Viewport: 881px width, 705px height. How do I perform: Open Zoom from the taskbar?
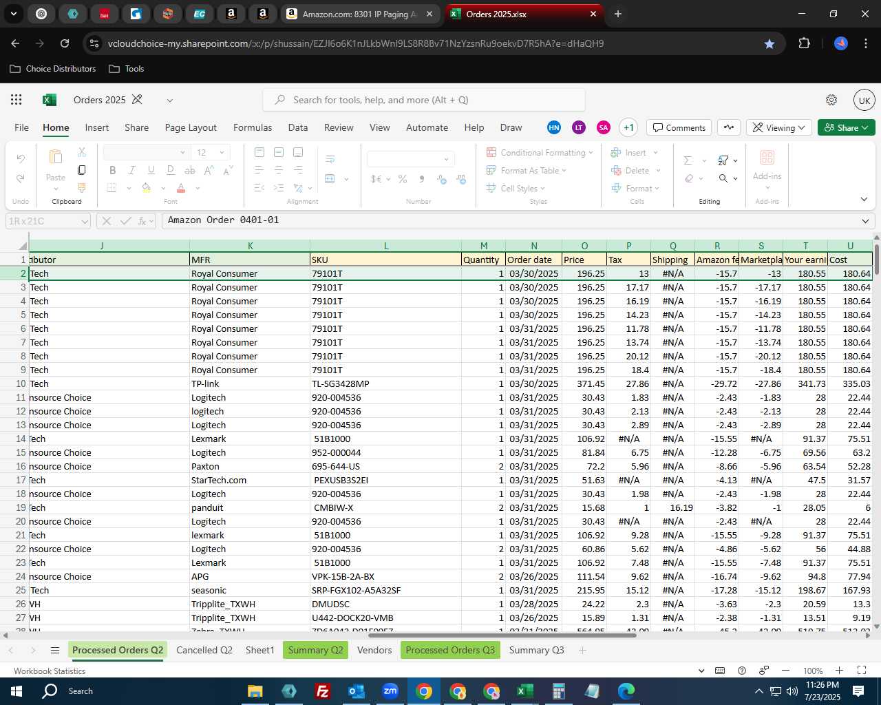pos(390,691)
